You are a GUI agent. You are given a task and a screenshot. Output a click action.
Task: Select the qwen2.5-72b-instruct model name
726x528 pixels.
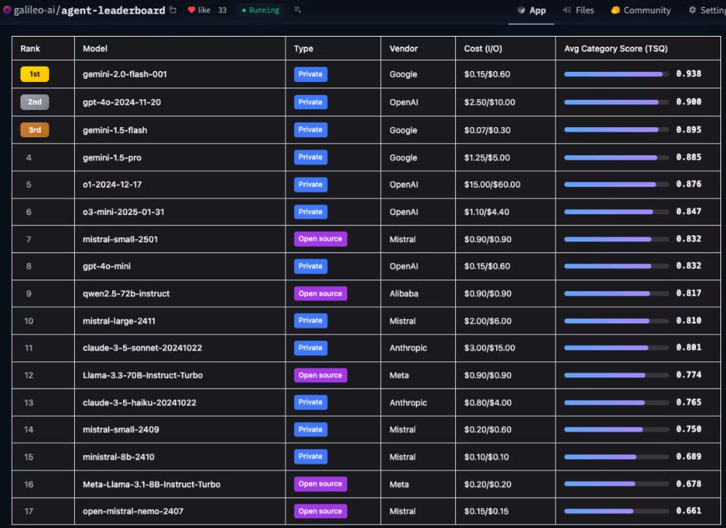tap(126, 293)
